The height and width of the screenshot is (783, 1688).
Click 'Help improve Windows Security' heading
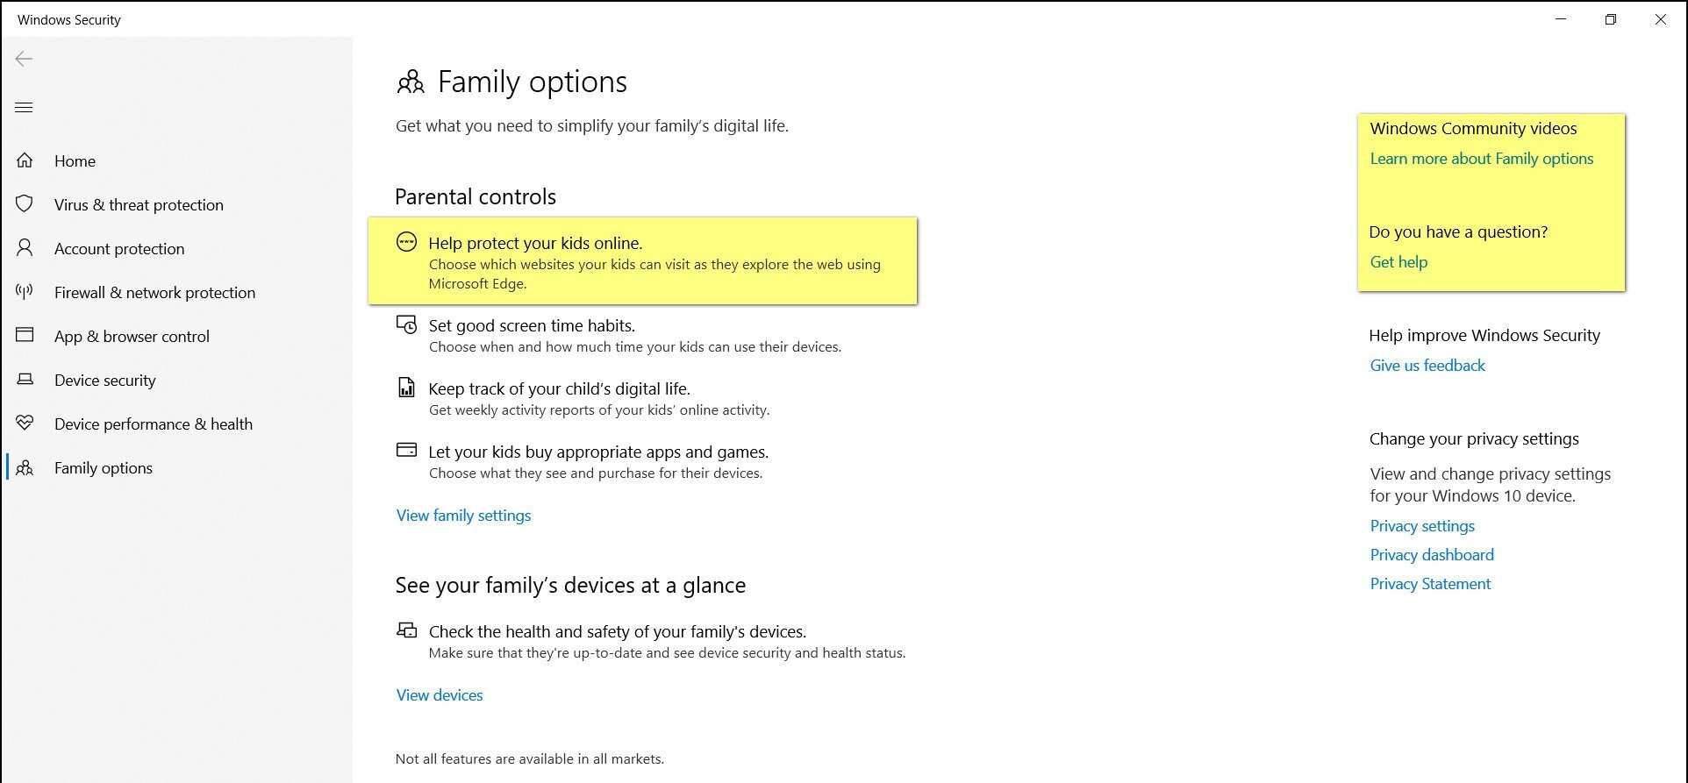[1484, 336]
